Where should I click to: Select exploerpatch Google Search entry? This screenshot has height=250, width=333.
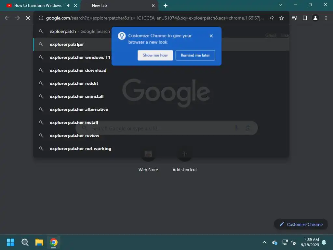(161, 32)
